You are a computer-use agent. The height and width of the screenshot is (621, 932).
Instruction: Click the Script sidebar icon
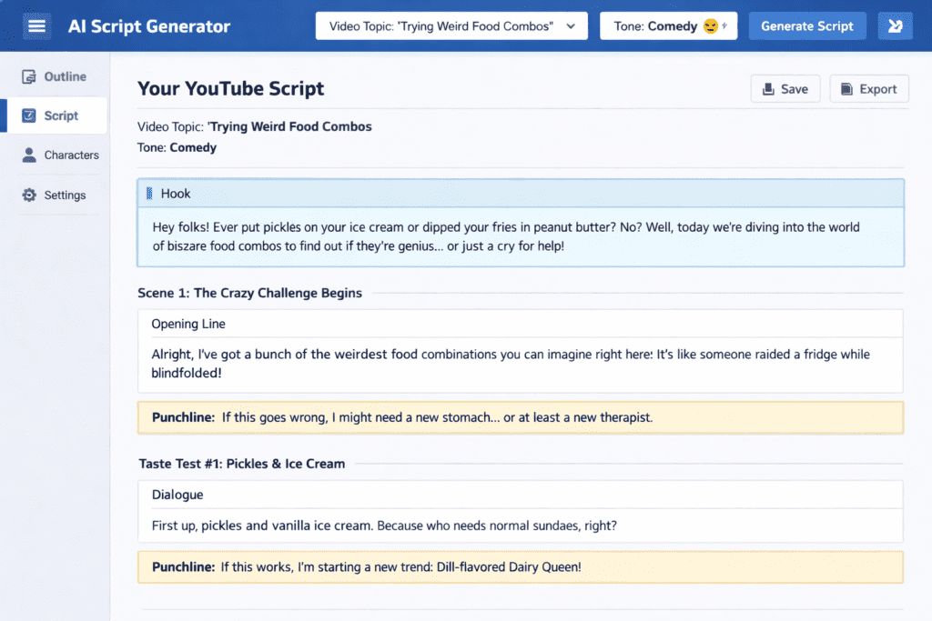click(29, 116)
